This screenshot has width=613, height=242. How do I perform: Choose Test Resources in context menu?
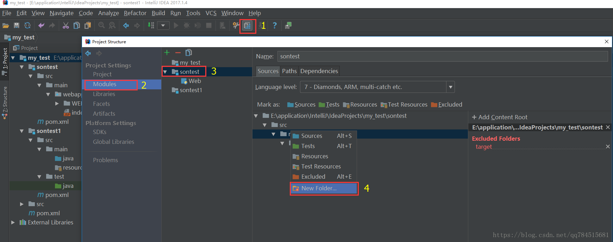point(324,166)
